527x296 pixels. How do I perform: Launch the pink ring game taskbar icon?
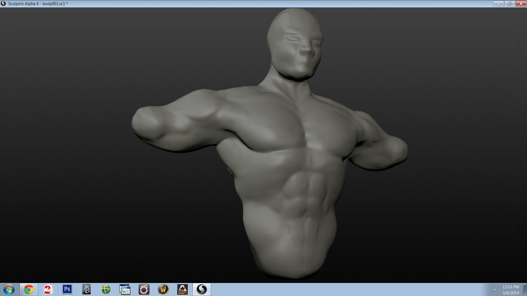(x=144, y=289)
